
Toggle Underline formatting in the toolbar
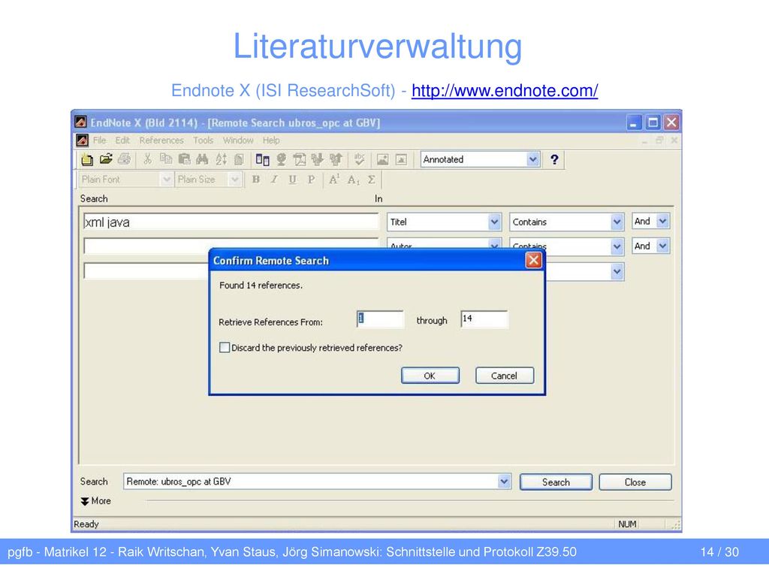coord(292,180)
